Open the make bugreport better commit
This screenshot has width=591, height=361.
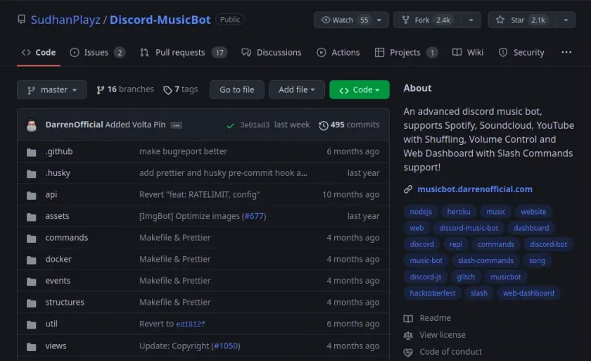[x=183, y=151]
